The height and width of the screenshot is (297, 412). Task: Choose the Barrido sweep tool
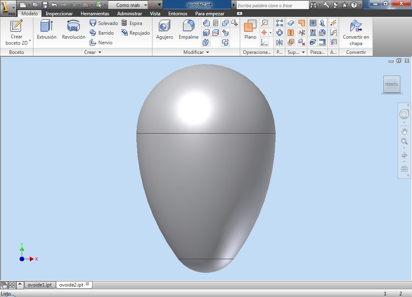[102, 33]
